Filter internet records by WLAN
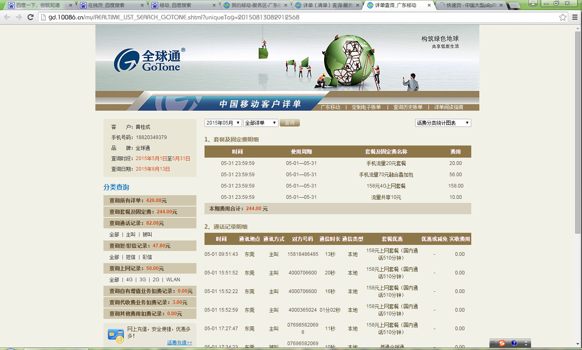The width and height of the screenshot is (582, 350). pos(173,280)
